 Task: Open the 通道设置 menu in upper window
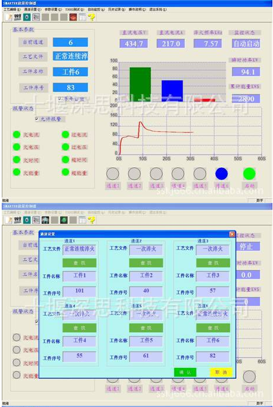pos(32,9)
